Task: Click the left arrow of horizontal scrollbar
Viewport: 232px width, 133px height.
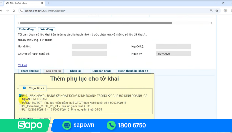Action: [x=18, y=23]
